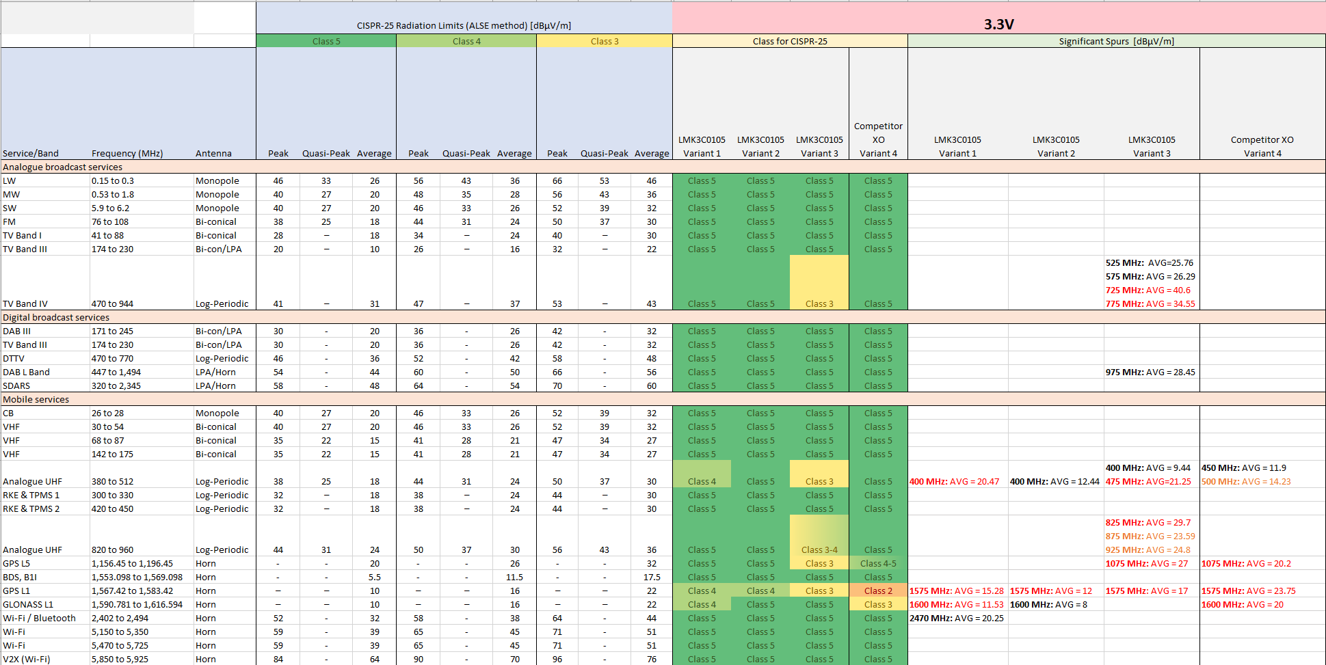The width and height of the screenshot is (1326, 665).
Task: Select the V2X (Wi-Fi) service cell
Action: (27, 659)
